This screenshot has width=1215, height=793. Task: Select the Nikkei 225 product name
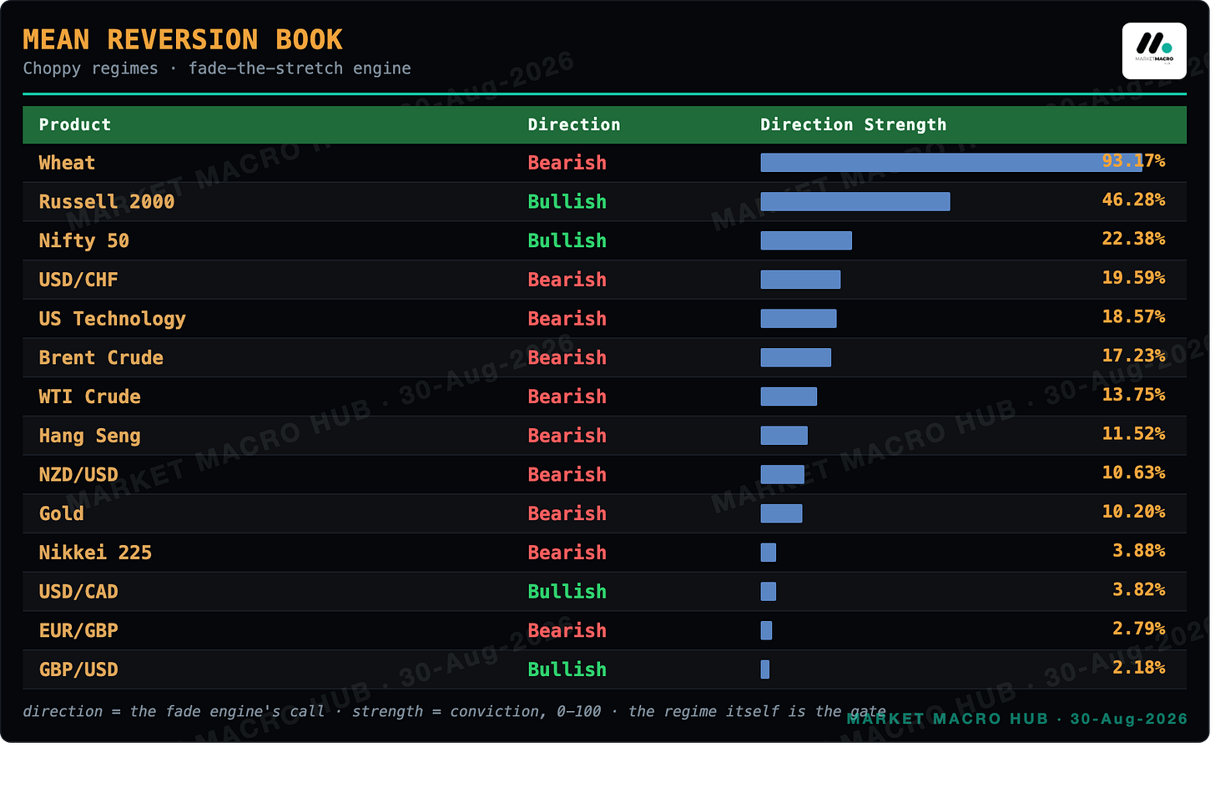[95, 553]
